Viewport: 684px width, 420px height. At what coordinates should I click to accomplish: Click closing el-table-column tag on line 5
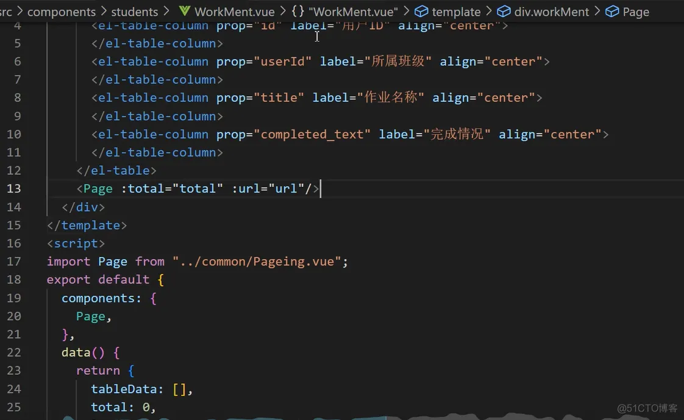157,44
